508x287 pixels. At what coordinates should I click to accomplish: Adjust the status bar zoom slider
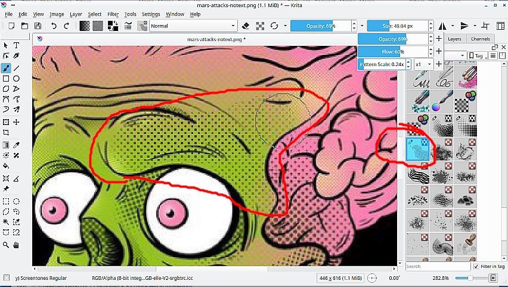coord(471,278)
